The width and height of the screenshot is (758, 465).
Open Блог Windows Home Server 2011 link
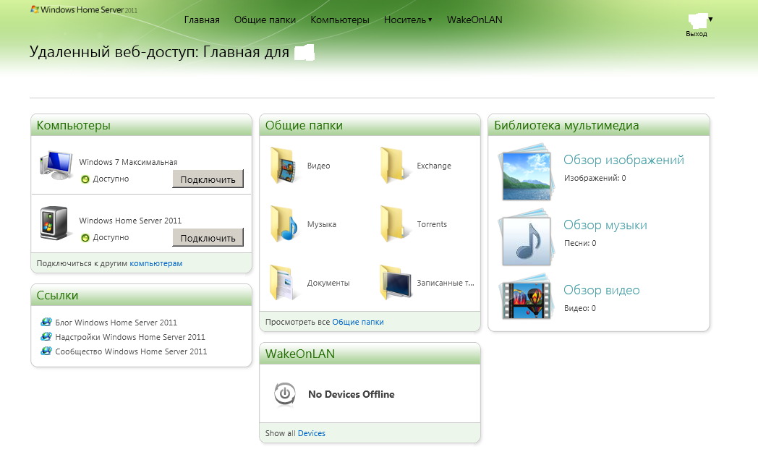[116, 323]
